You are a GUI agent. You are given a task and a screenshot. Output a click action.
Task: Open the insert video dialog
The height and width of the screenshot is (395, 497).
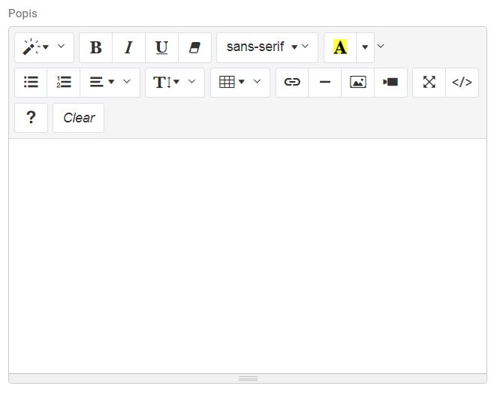390,83
